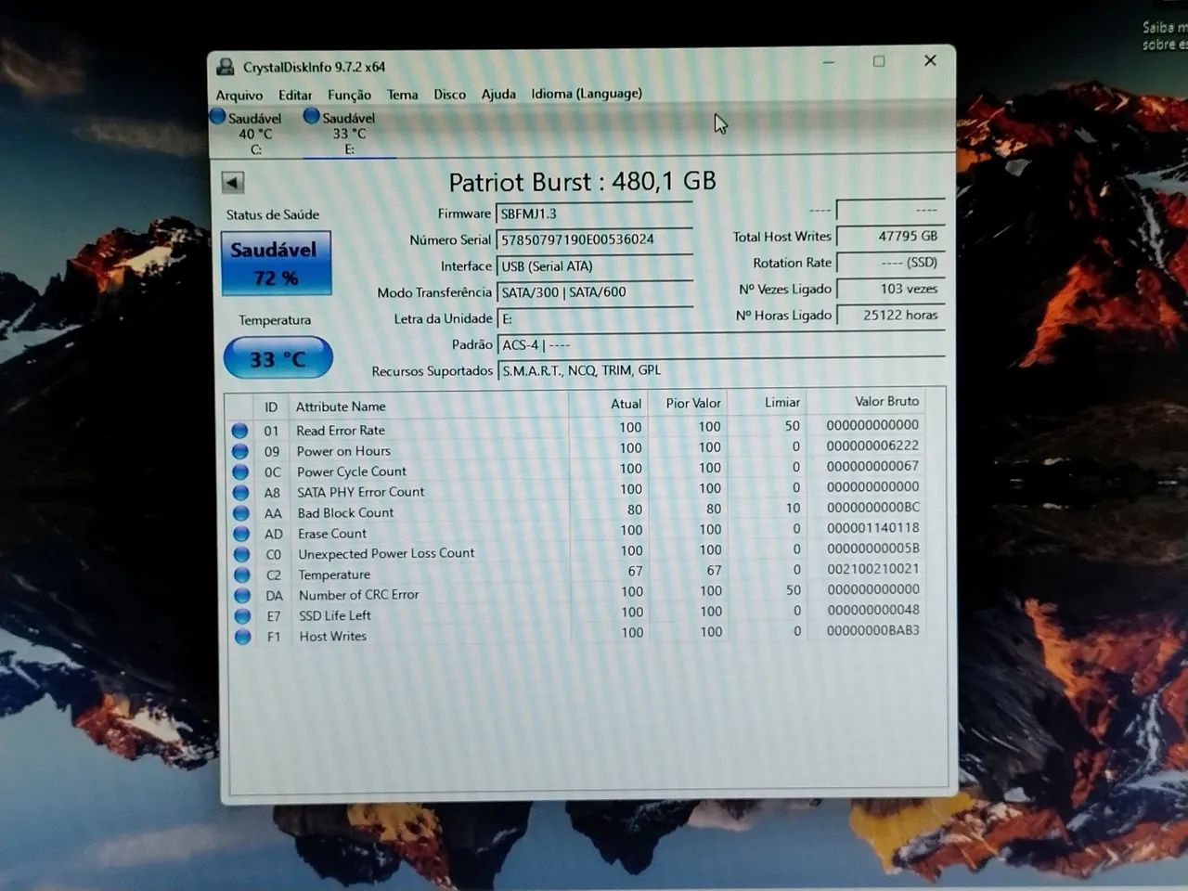The width and height of the screenshot is (1188, 891).
Task: Select the Erase Count row name
Action: [332, 534]
